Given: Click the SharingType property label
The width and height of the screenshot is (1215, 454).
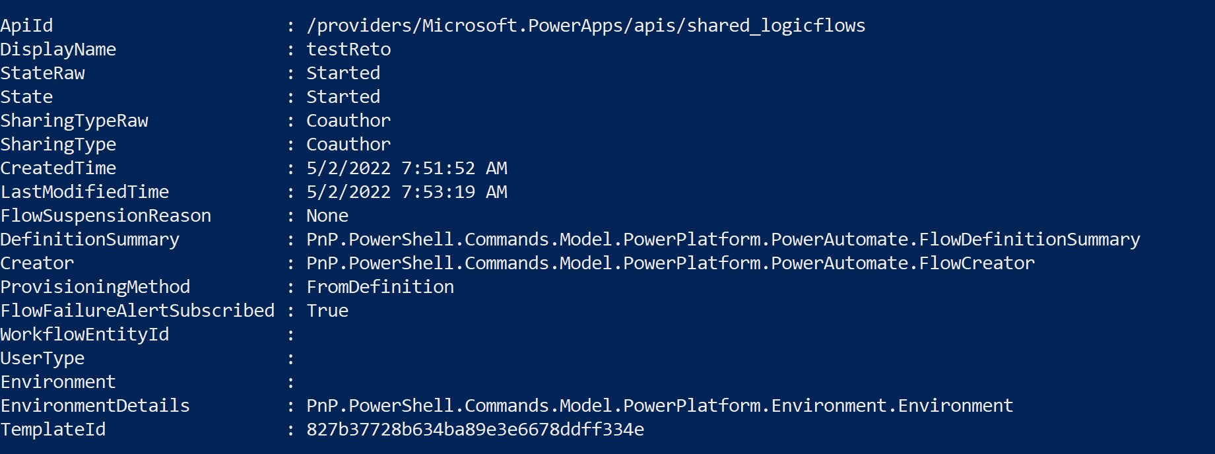Looking at the screenshot, I should (x=58, y=145).
